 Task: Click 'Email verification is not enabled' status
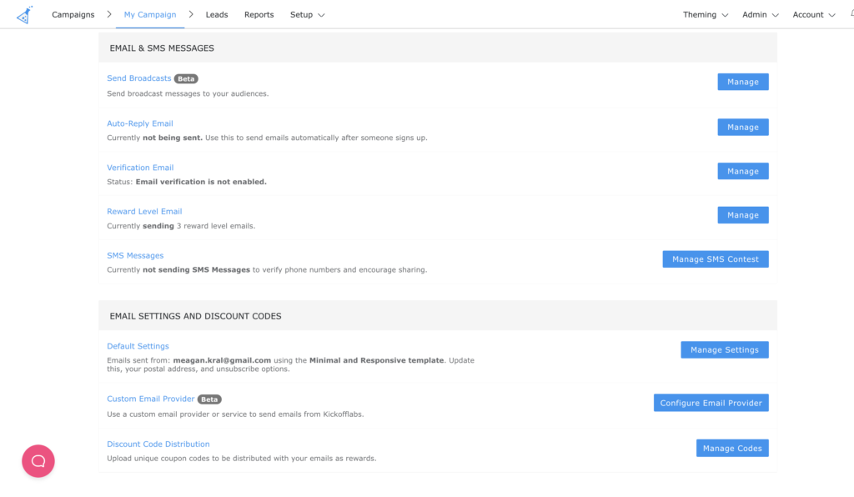(x=201, y=182)
